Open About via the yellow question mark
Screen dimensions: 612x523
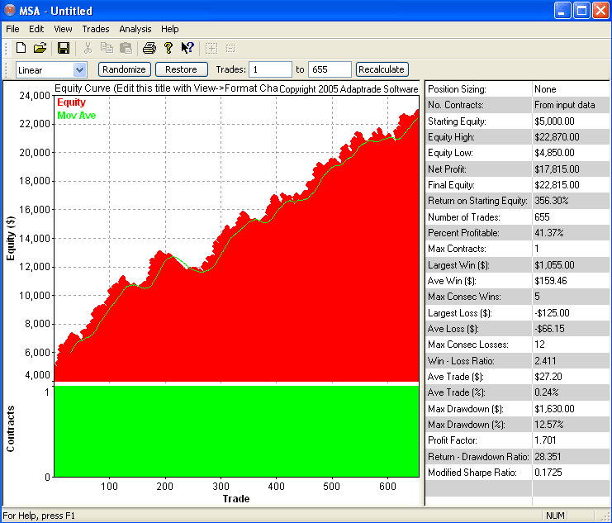[x=168, y=48]
